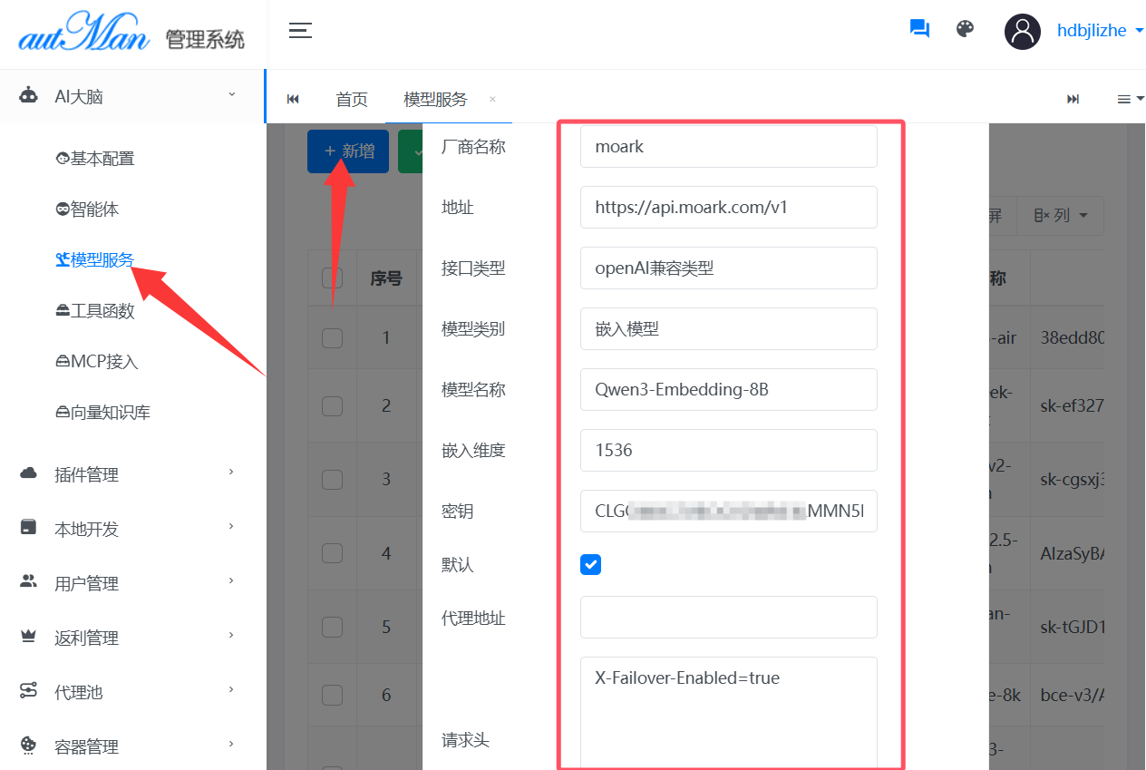1146x770 pixels.
Task: Toggle the hamburger sidebar menu icon
Action: point(300,31)
